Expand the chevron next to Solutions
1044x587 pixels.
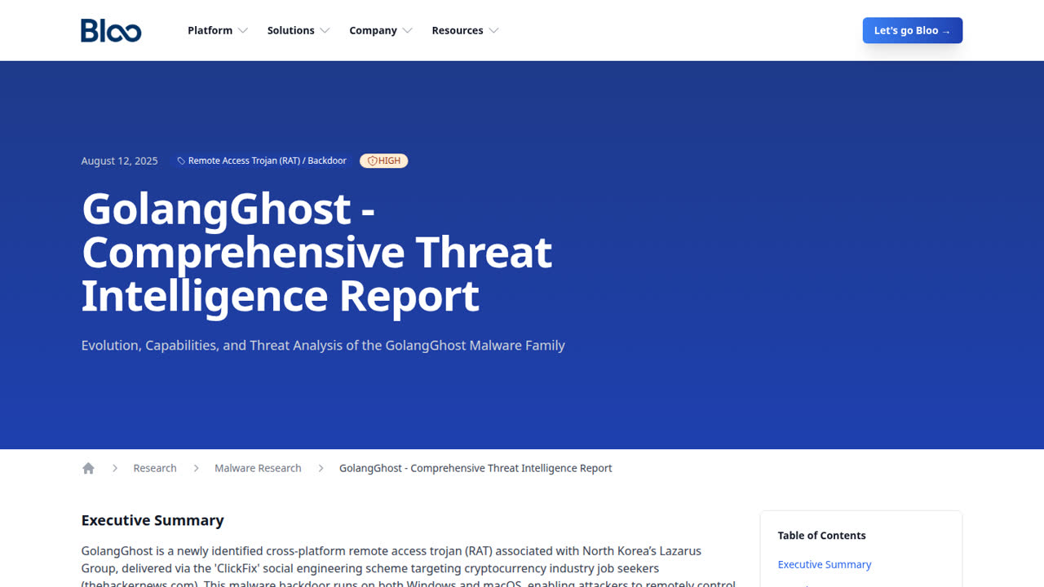(x=325, y=31)
